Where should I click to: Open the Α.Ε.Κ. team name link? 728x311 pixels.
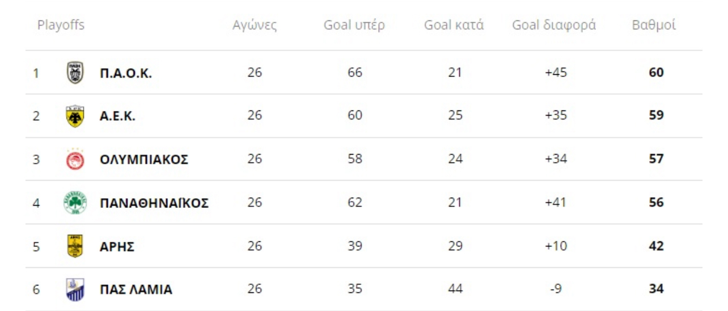pyautogui.click(x=117, y=116)
